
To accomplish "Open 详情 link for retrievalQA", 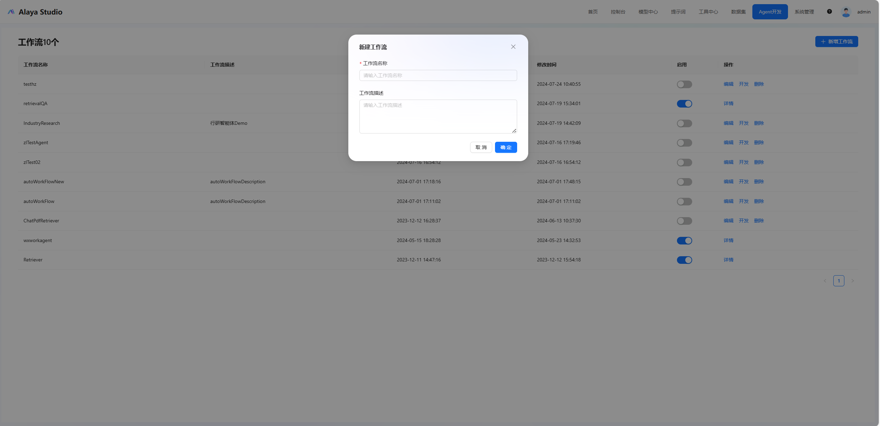I will pyautogui.click(x=728, y=104).
